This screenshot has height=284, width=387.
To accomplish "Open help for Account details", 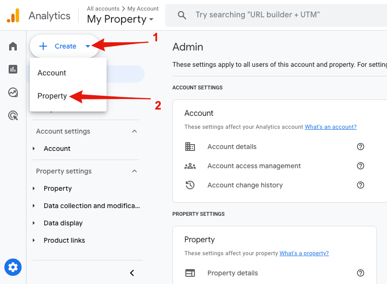I will pos(360,147).
